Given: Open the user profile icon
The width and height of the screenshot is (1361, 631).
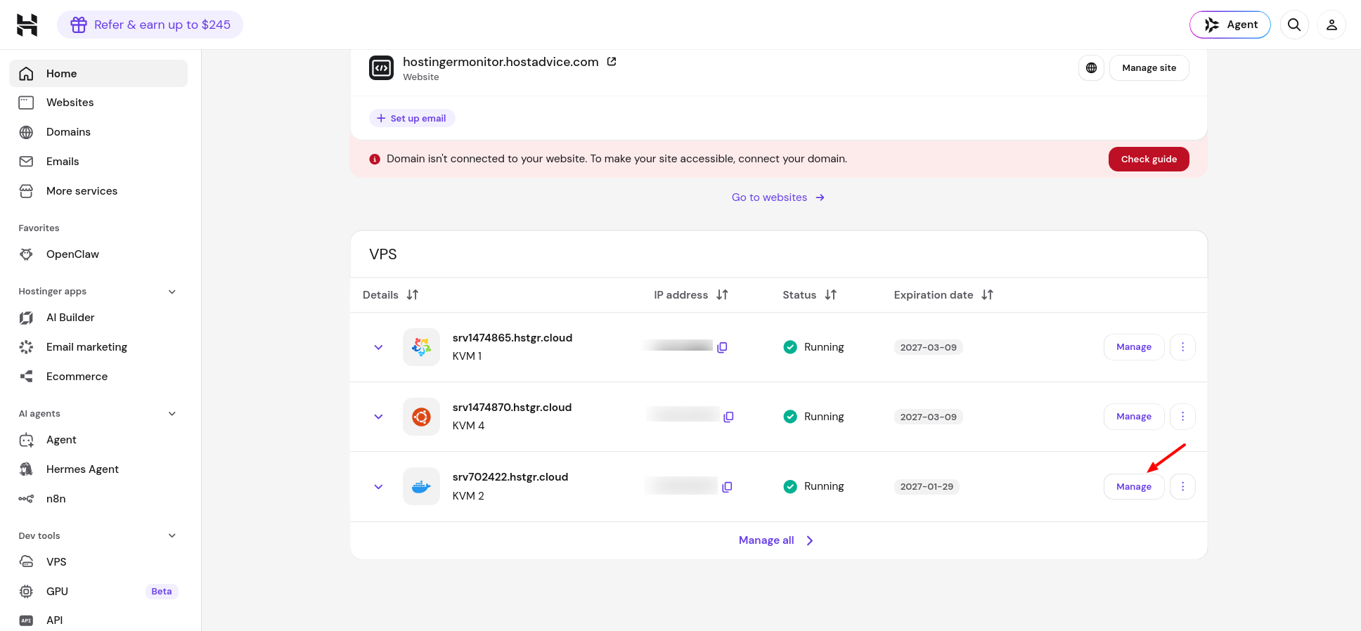Looking at the screenshot, I should (x=1331, y=25).
